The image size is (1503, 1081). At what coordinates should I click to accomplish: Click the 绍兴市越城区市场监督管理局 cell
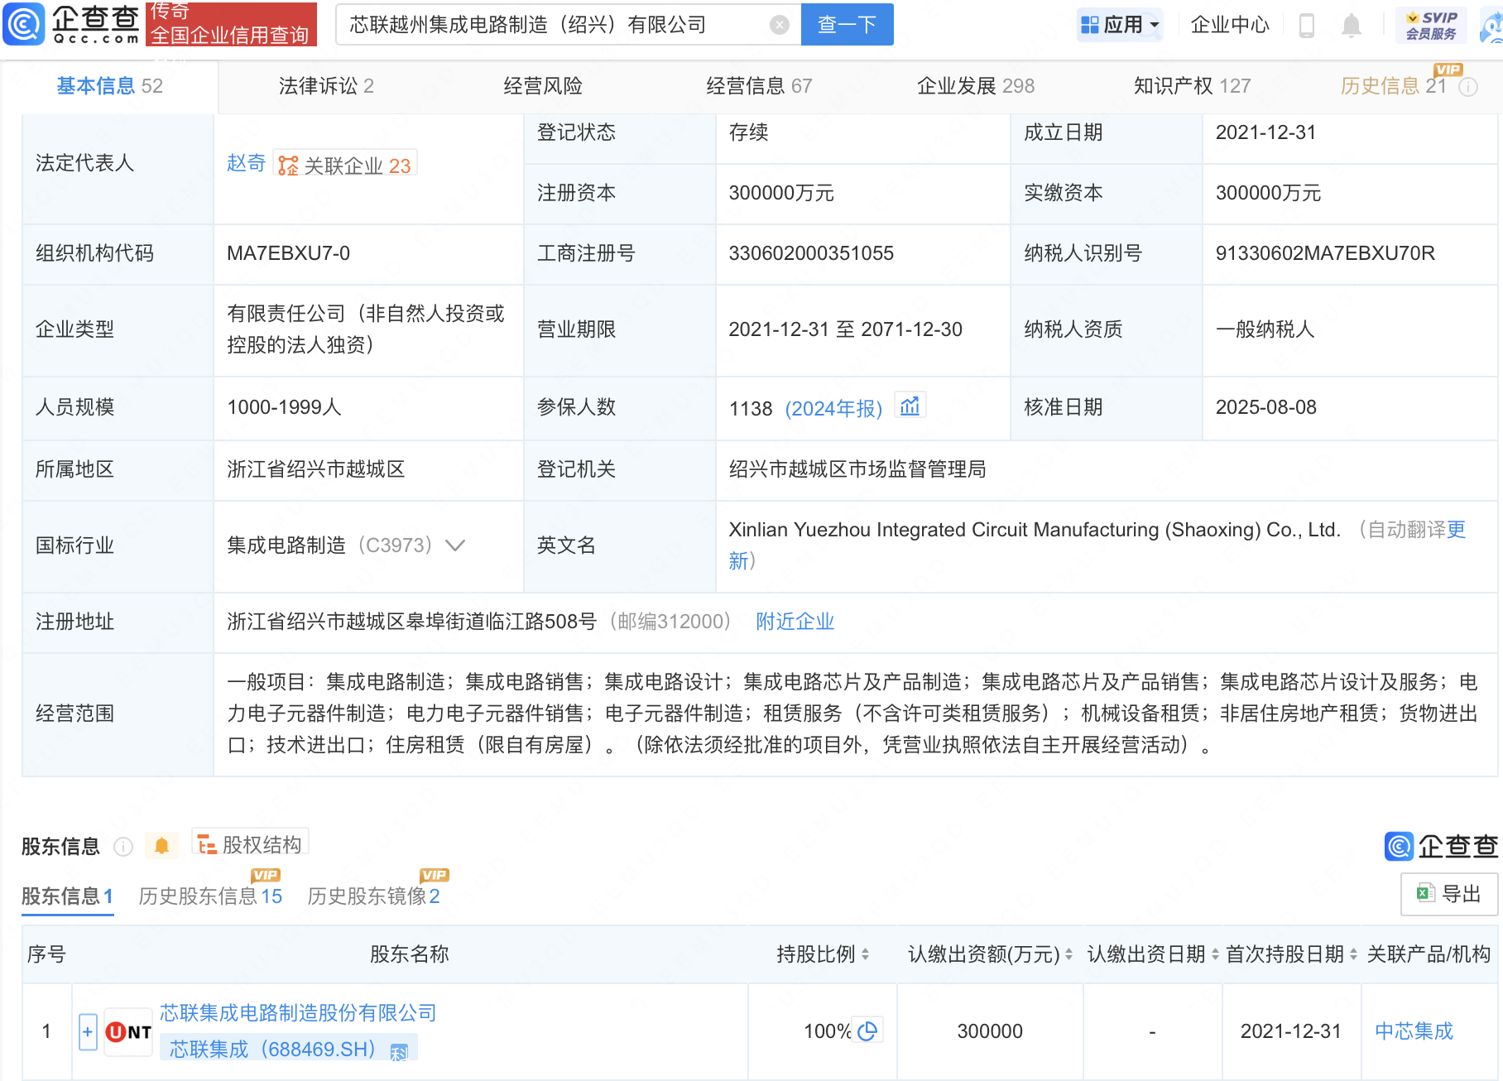pyautogui.click(x=857, y=469)
